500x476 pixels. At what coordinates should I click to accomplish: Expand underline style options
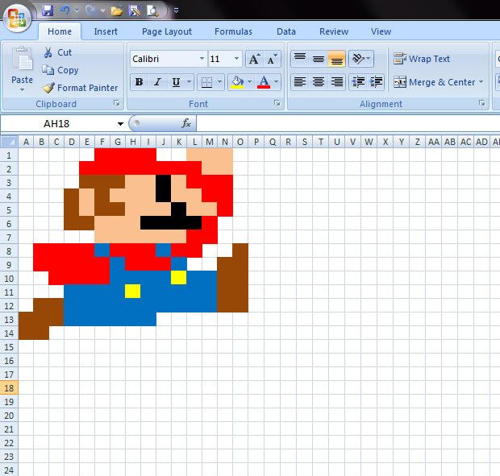189,82
